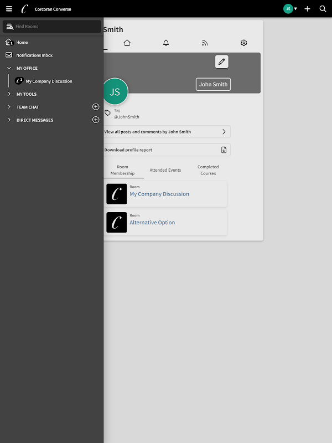Open the My Company Discussion room link
The image size is (332, 443).
[159, 194]
